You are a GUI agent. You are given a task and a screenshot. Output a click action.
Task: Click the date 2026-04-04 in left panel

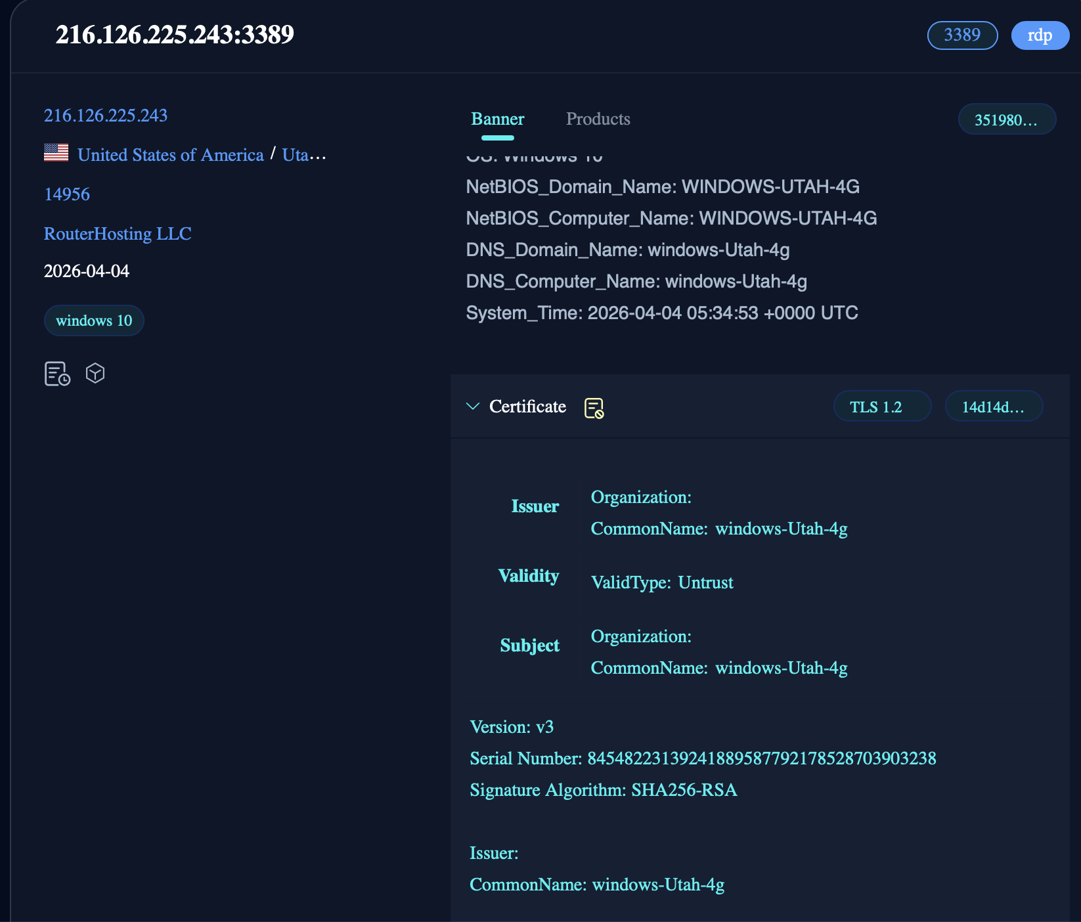coord(87,271)
